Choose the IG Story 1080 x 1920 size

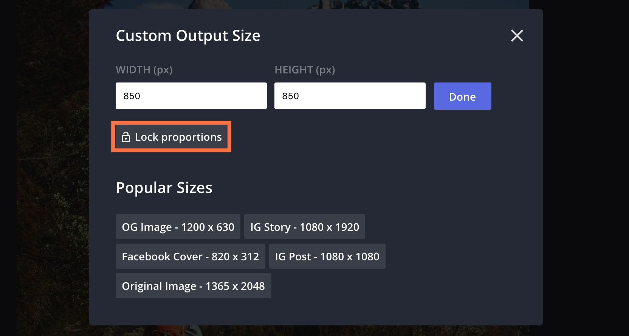[x=304, y=227]
